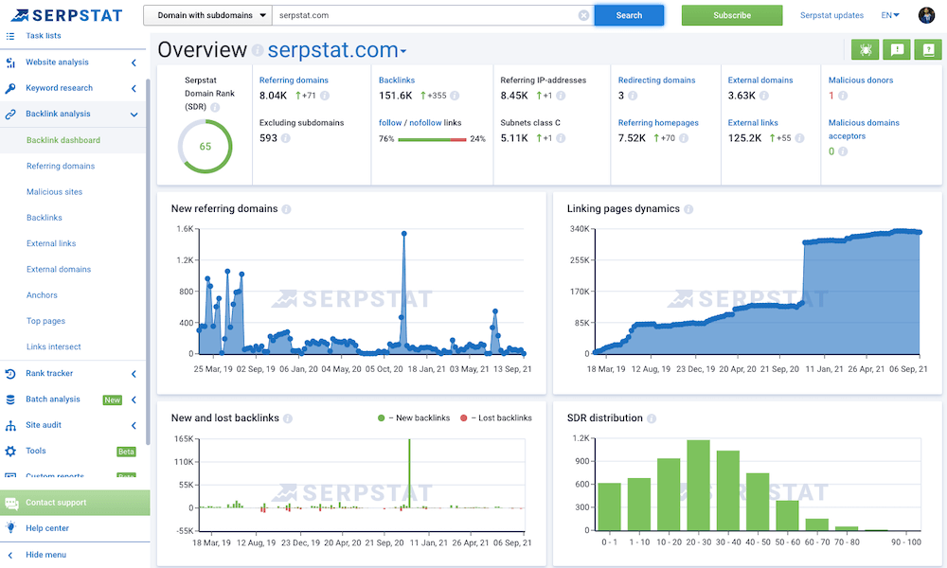Click the Contact support chat icon

pos(11,503)
